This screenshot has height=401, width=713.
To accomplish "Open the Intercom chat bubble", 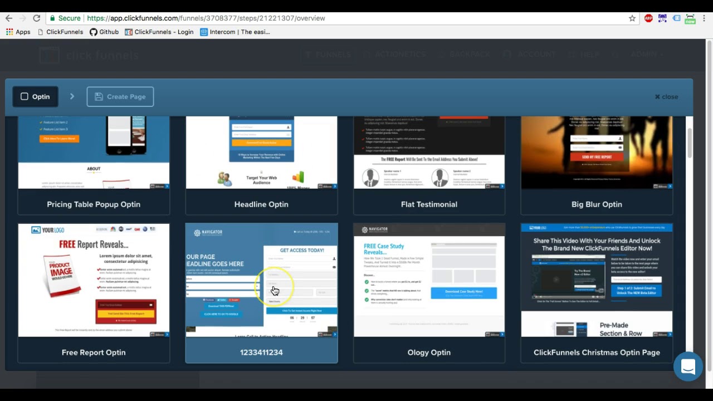I will point(688,366).
